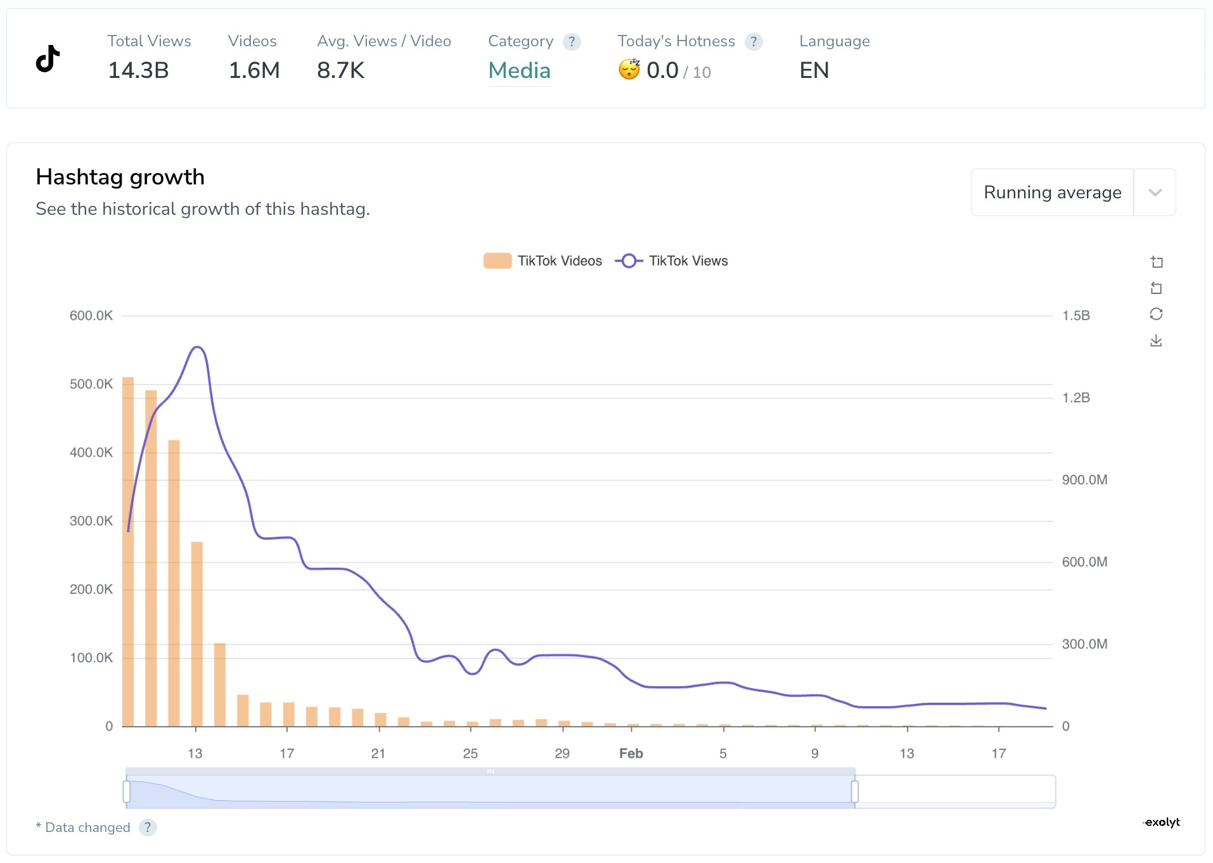Click the right handle of the range slider
The image size is (1213, 863).
854,791
